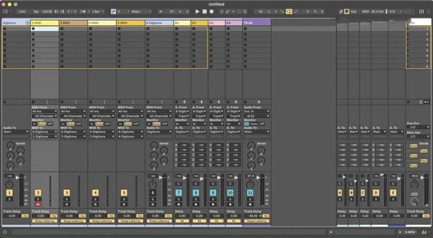
Task: Select the 5 MIDI track header
Action: (x=130, y=23)
